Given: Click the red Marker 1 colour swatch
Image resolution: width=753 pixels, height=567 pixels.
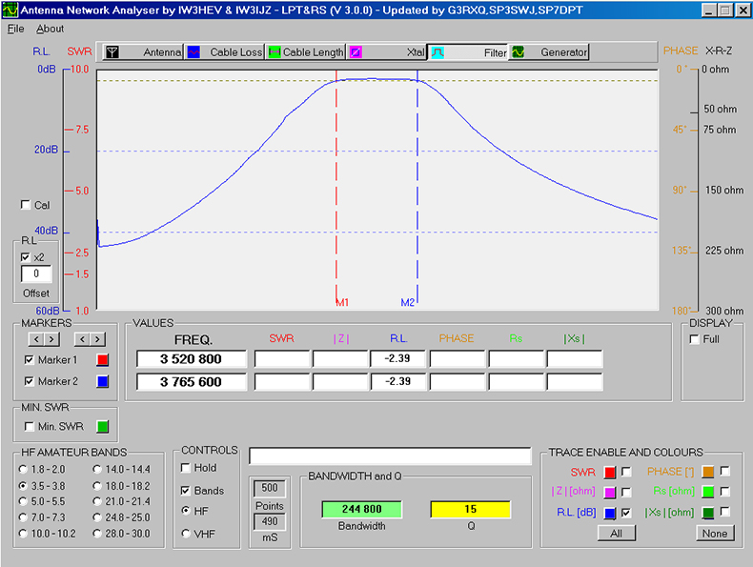Looking at the screenshot, I should [x=103, y=360].
